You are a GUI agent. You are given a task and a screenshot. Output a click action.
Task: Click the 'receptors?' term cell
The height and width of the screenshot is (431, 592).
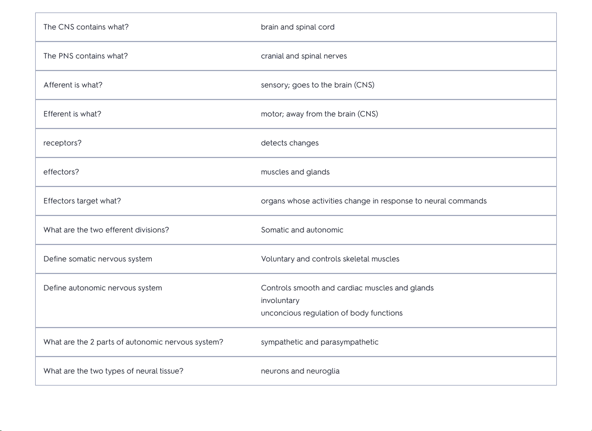(62, 143)
